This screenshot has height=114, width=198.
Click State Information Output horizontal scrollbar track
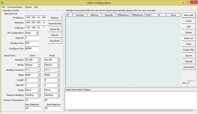click(x=130, y=110)
